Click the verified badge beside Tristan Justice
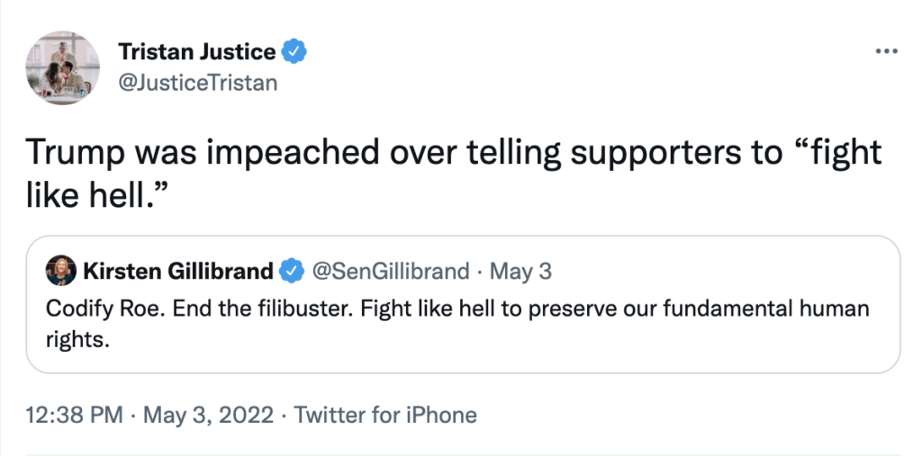 (294, 52)
